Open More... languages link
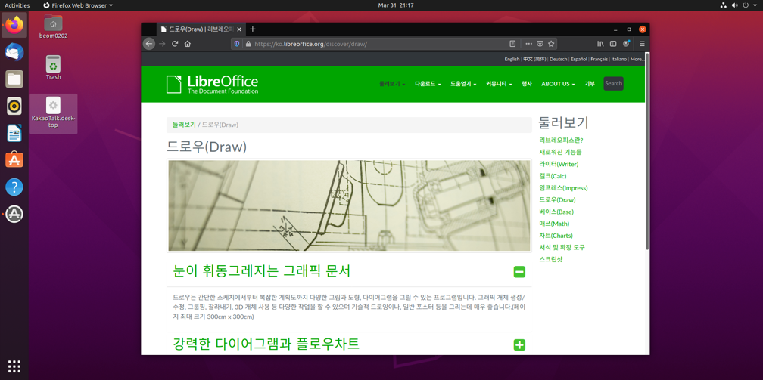Viewport: 763px width, 380px height. tap(637, 59)
